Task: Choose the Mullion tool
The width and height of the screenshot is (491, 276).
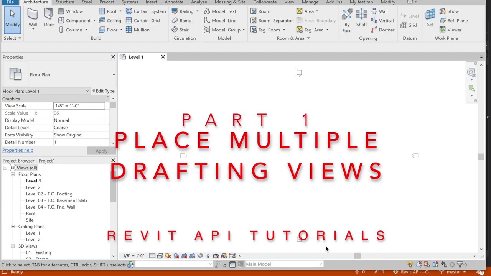Action: [137, 30]
